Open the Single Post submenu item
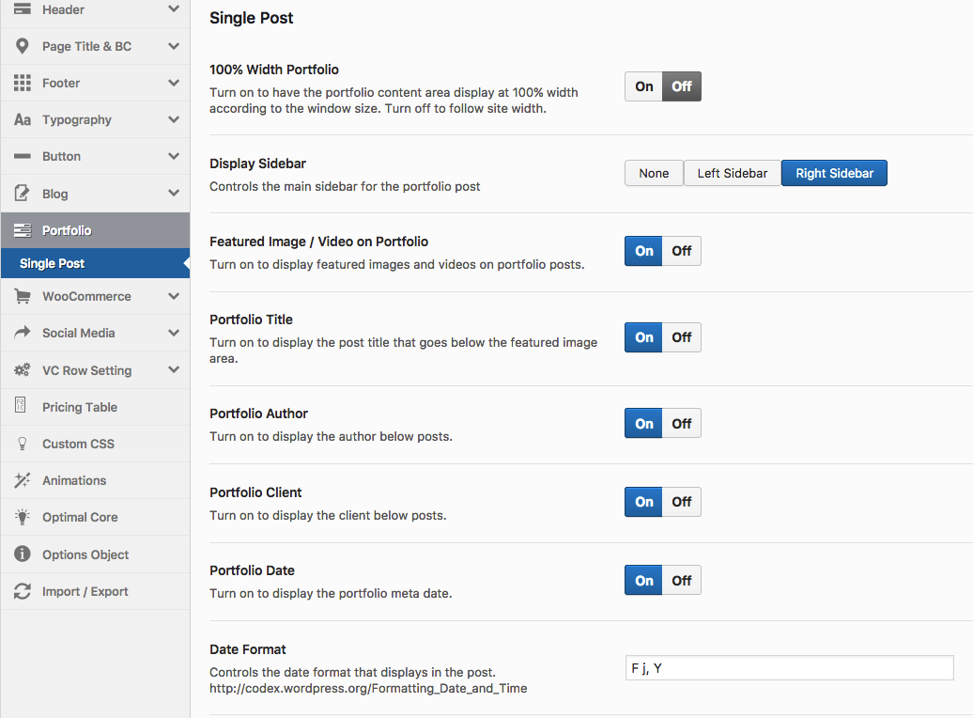The width and height of the screenshot is (973, 718). tap(53, 264)
